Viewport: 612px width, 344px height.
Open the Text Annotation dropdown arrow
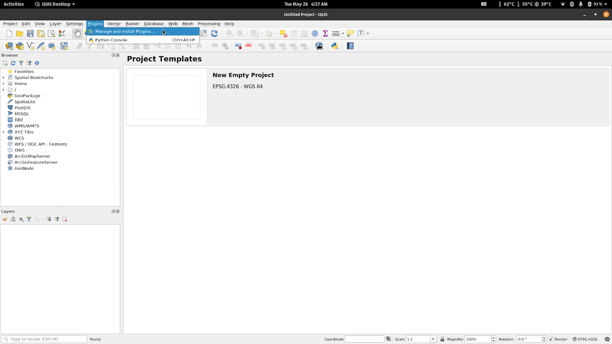(368, 34)
